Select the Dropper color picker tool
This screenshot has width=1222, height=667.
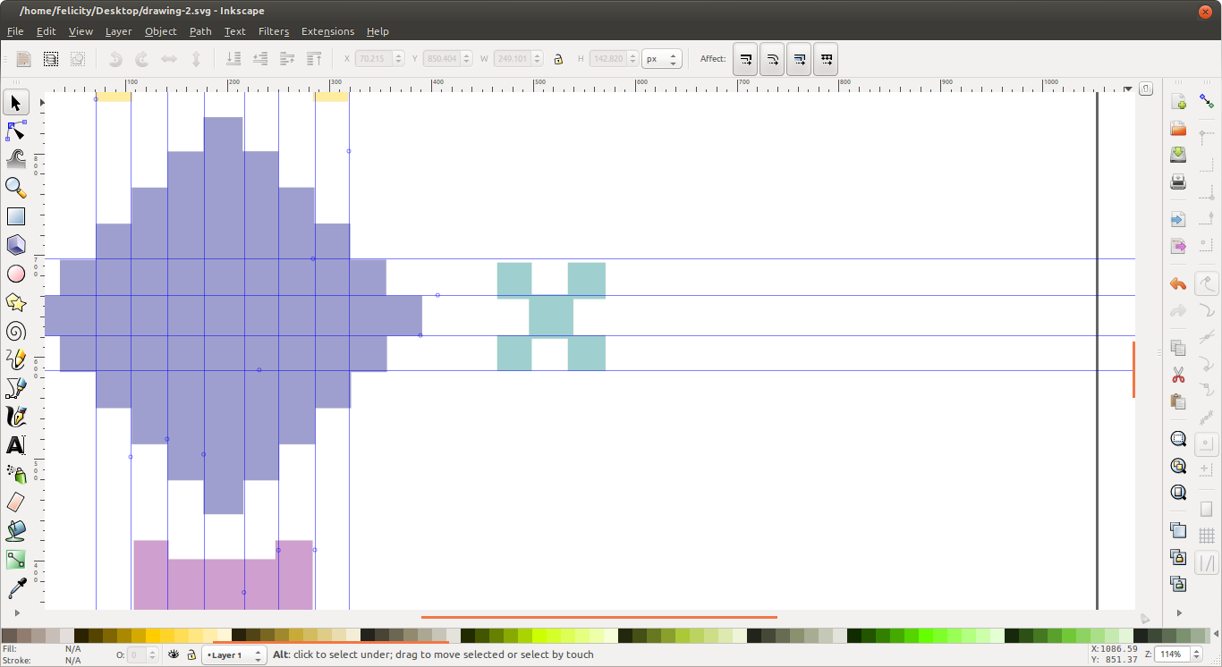click(x=16, y=588)
